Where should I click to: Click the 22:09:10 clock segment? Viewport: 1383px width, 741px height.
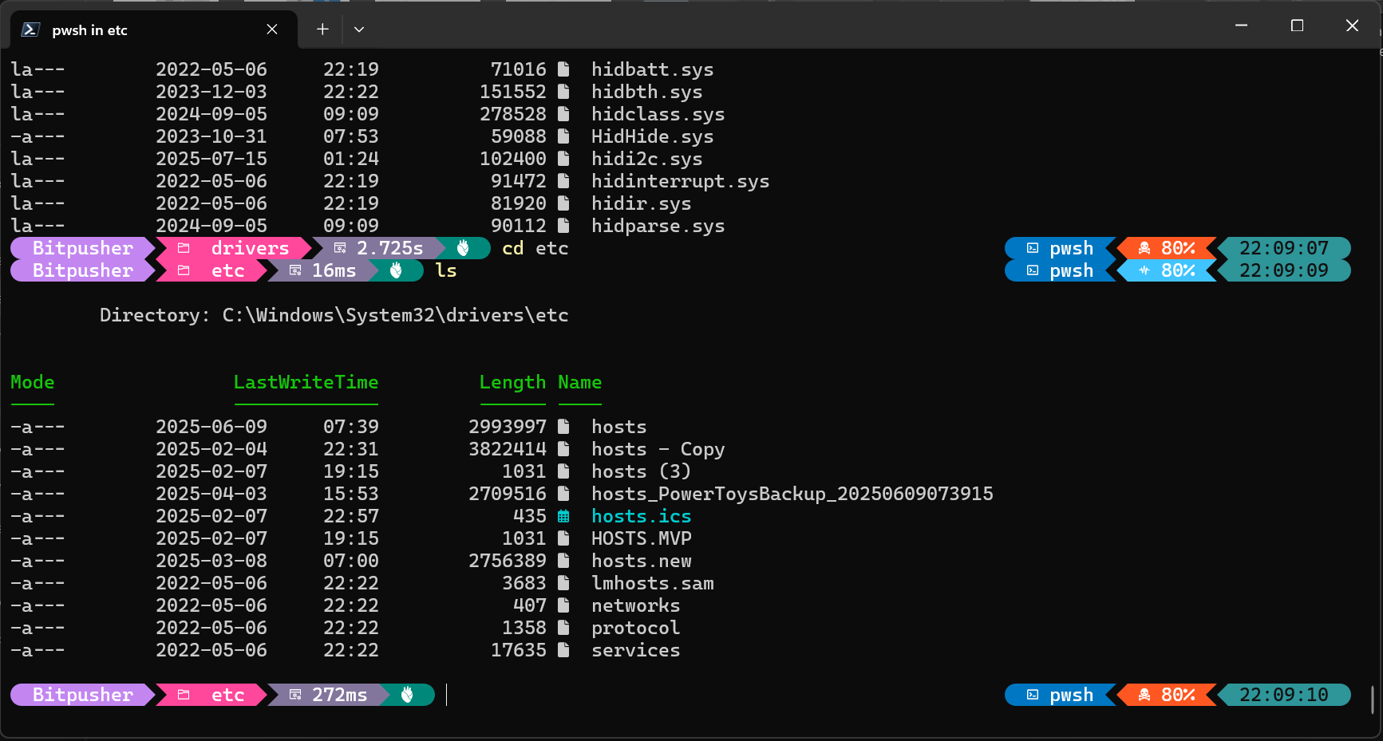[1283, 695]
